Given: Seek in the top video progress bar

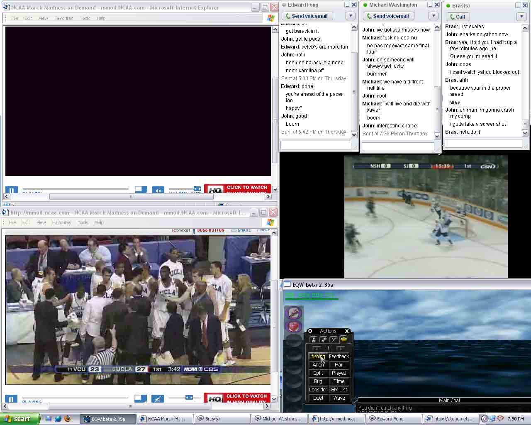Looking at the screenshot, I should click(x=76, y=189).
